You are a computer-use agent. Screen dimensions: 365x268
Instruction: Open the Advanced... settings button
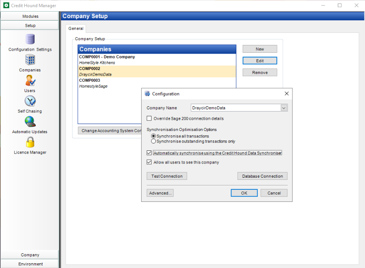(x=160, y=193)
